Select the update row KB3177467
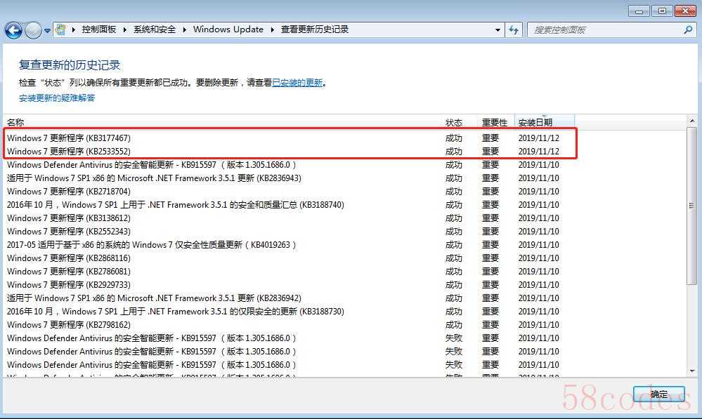Viewport: 702px width, 419px height. (290, 138)
